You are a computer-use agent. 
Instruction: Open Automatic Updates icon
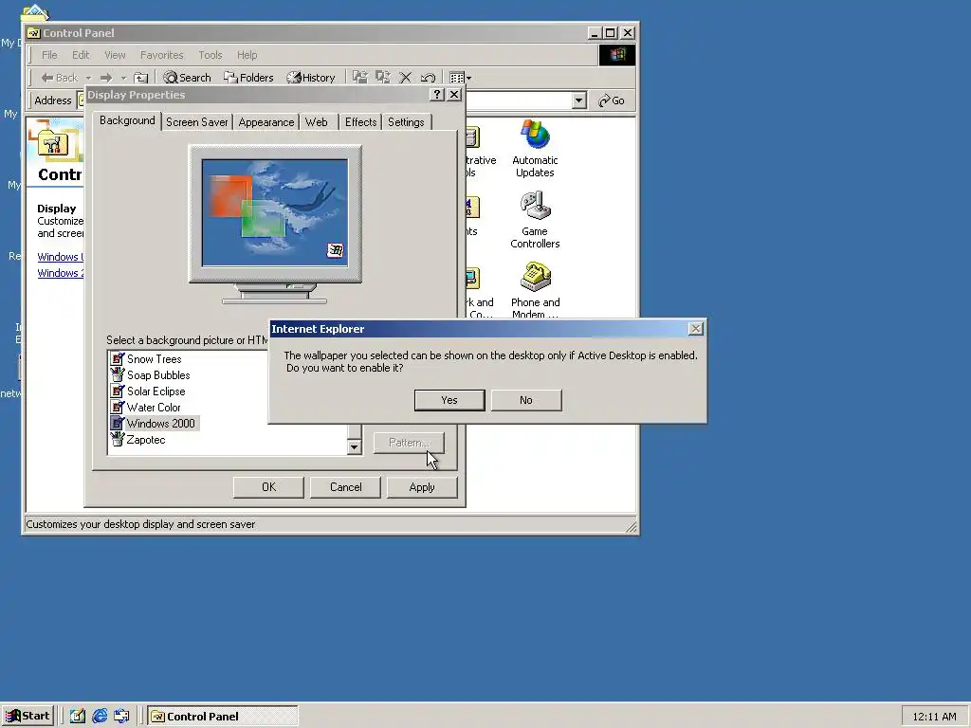[x=535, y=149]
